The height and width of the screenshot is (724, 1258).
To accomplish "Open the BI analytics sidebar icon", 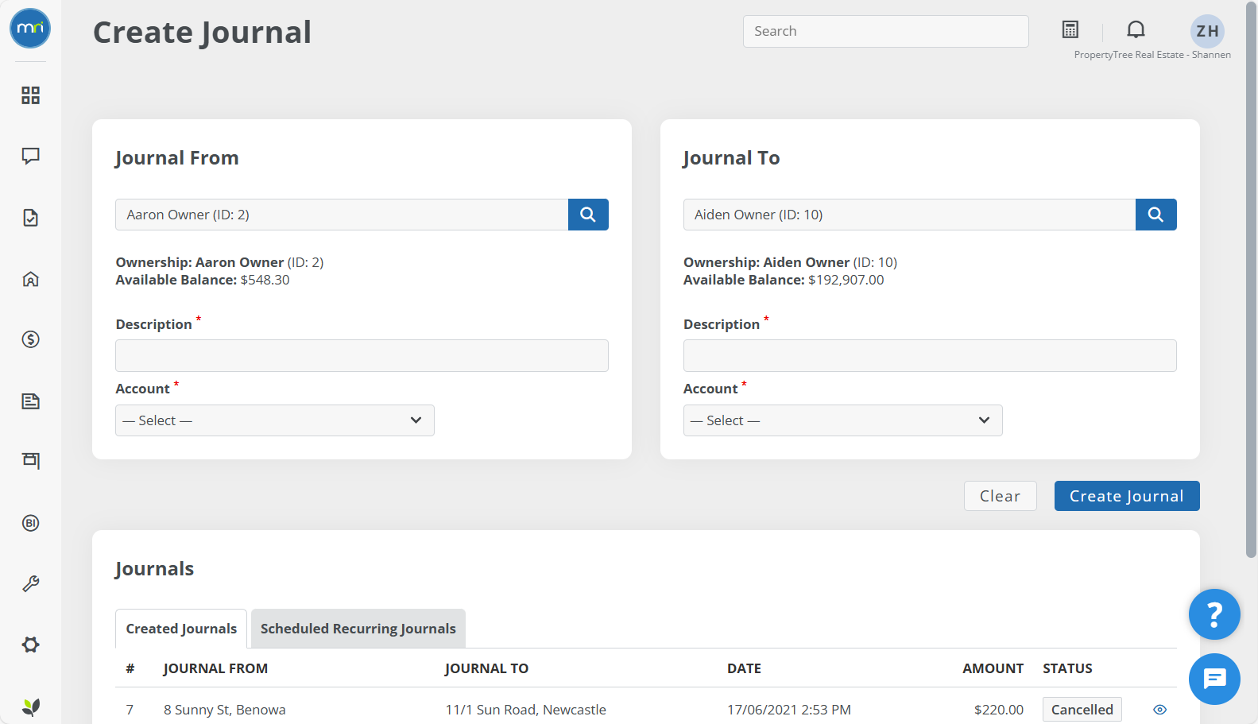I will 30,523.
